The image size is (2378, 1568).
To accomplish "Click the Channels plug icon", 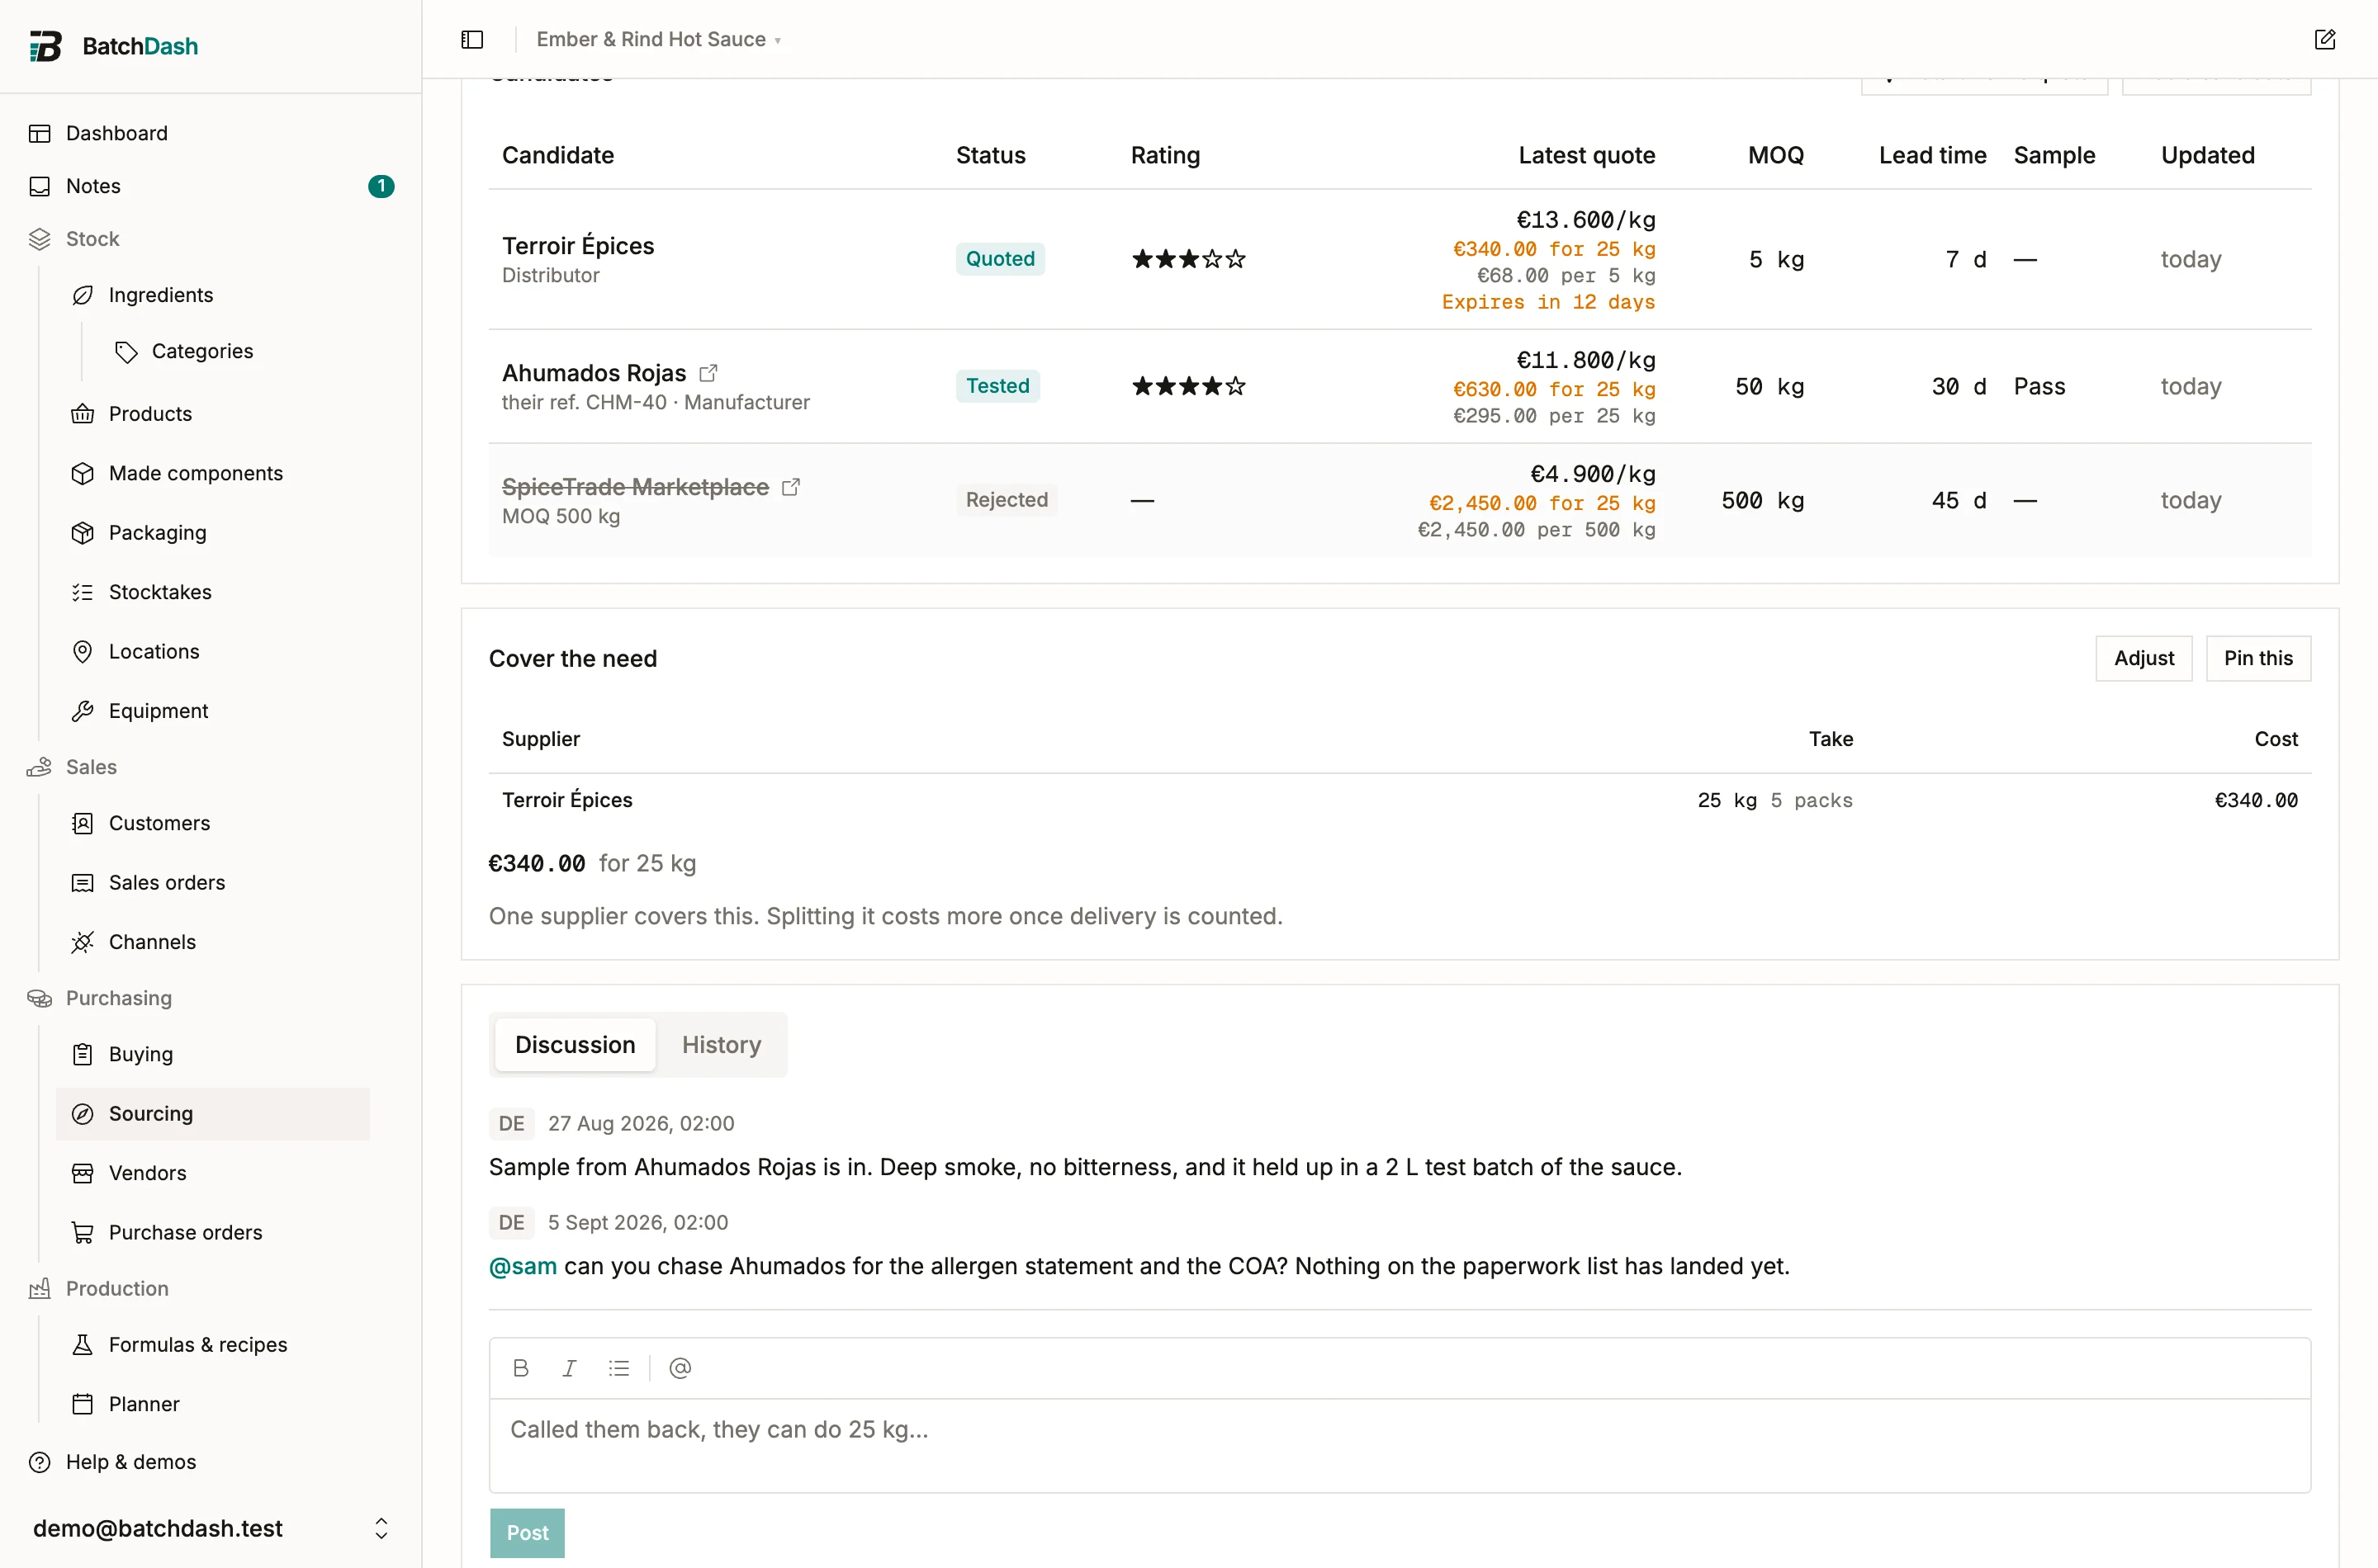I will pyautogui.click(x=83, y=942).
